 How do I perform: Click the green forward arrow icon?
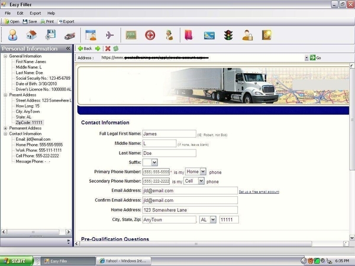(98, 48)
